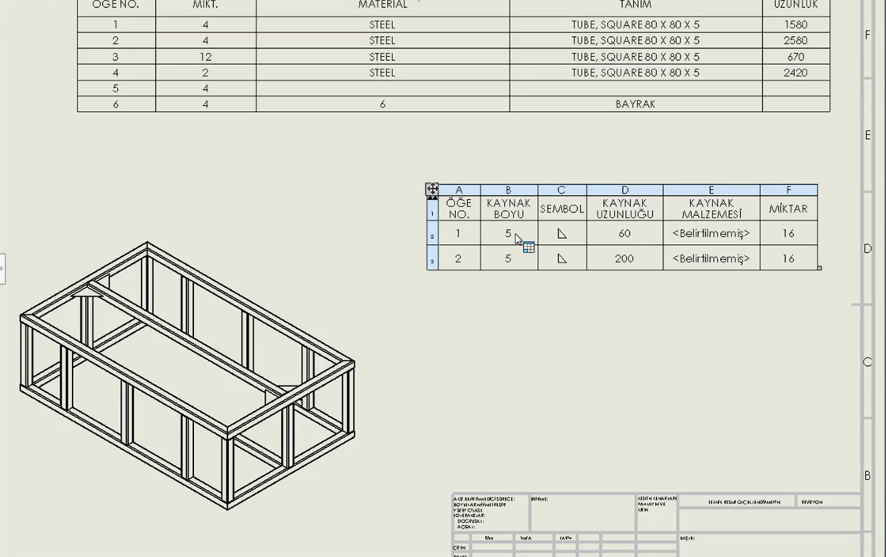This screenshot has width=886, height=557.
Task: Select the isometric frame drawing view
Action: click(x=187, y=375)
